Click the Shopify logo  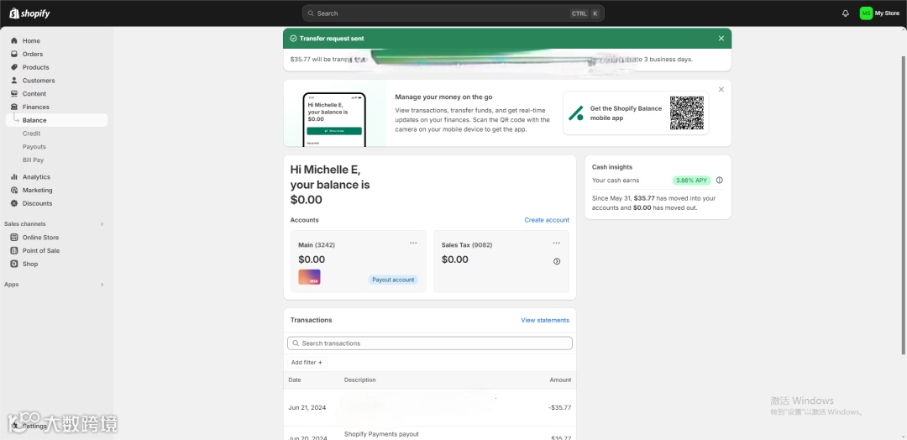click(x=29, y=13)
